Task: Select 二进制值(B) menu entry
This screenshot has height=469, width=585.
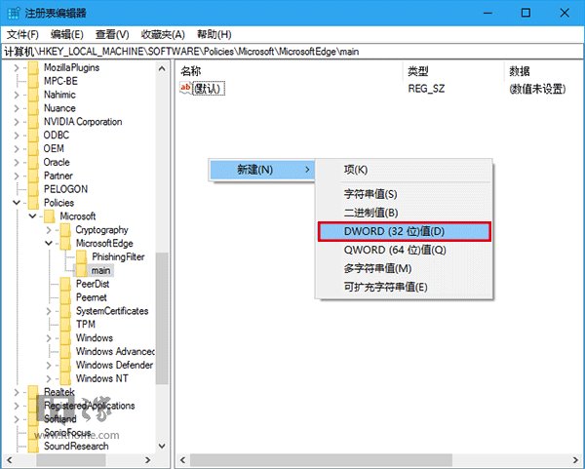Action: point(404,213)
